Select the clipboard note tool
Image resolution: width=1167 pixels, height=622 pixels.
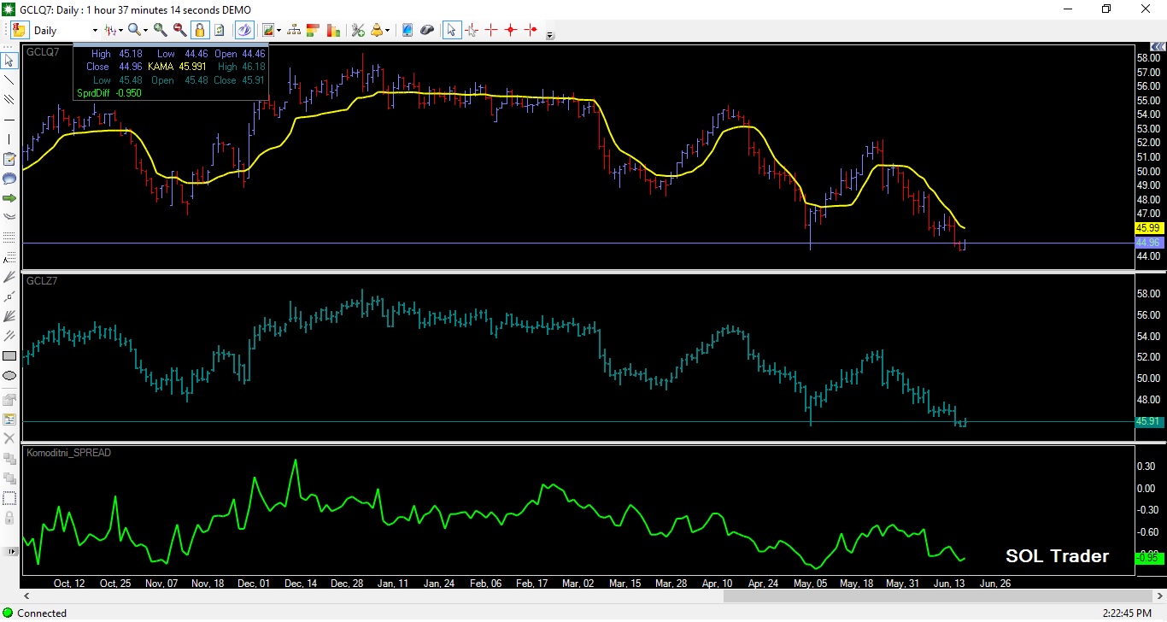pyautogui.click(x=9, y=159)
